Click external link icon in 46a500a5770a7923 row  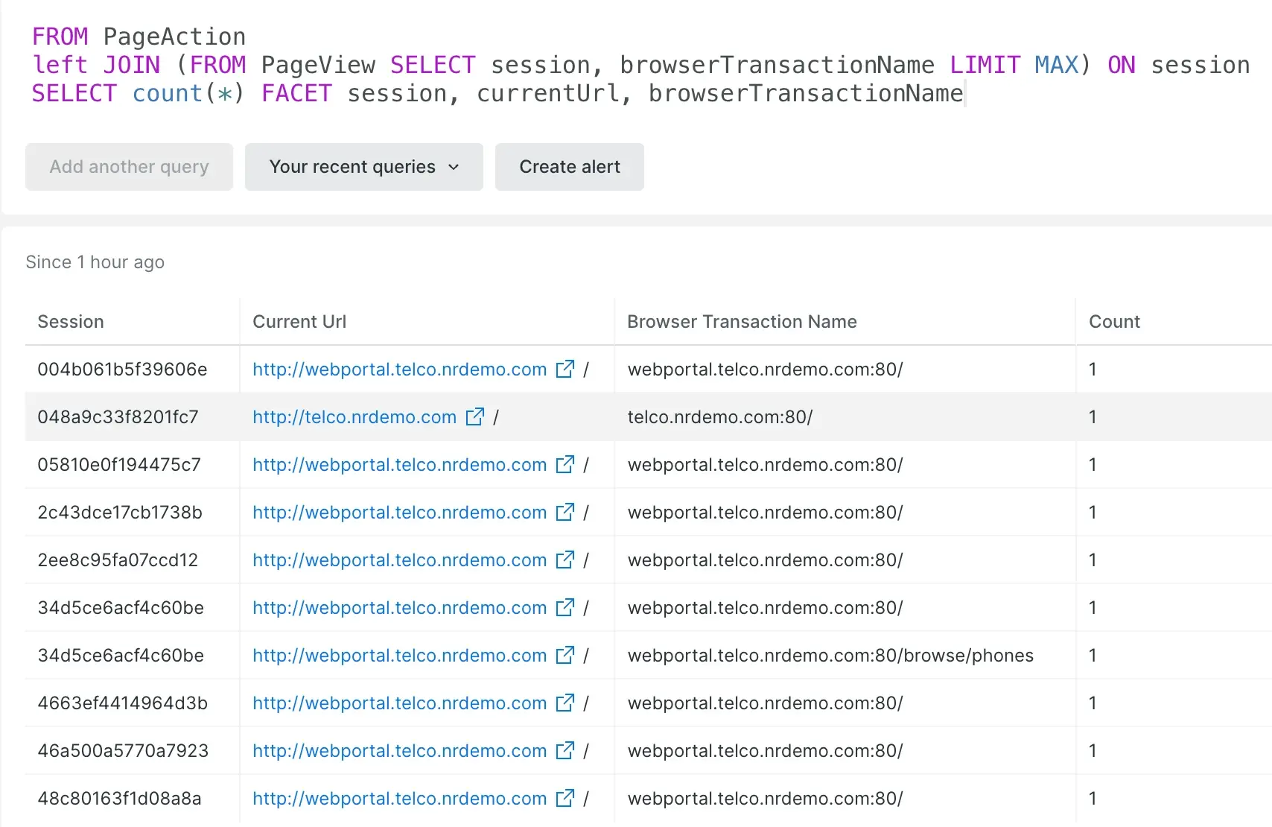pos(565,750)
